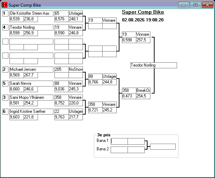Viewport: 215px width, 178px height.
Task: Click qualifying time 8,539 field
Action: 17,19
